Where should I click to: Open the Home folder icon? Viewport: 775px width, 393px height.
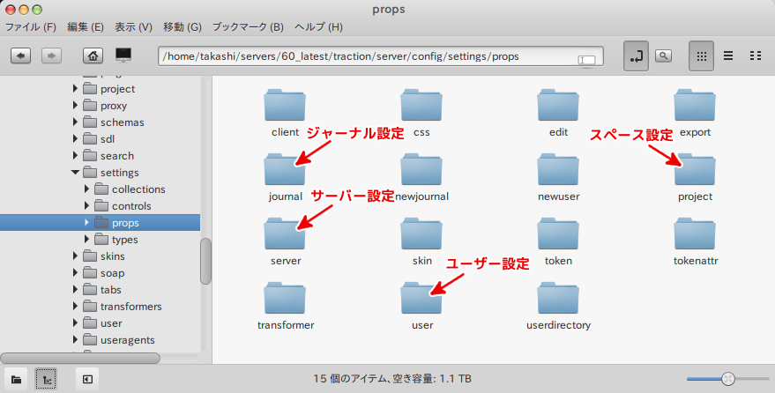click(x=93, y=56)
